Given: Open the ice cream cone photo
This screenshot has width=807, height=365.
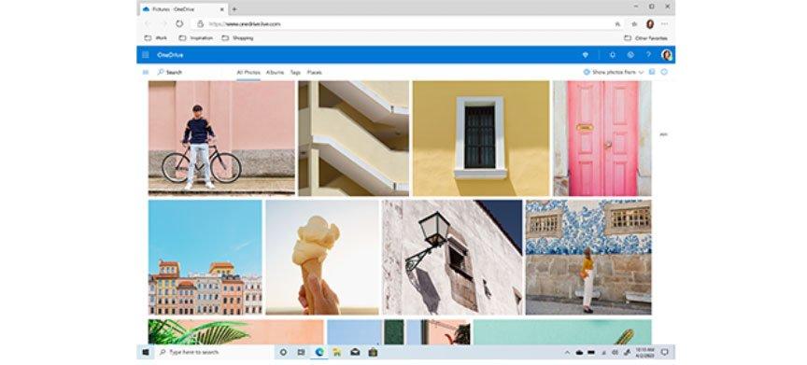Looking at the screenshot, I should click(x=322, y=257).
